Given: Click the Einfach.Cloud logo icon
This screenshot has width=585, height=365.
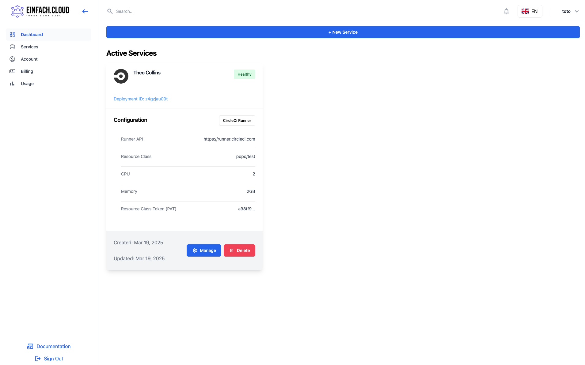Looking at the screenshot, I should point(17,11).
